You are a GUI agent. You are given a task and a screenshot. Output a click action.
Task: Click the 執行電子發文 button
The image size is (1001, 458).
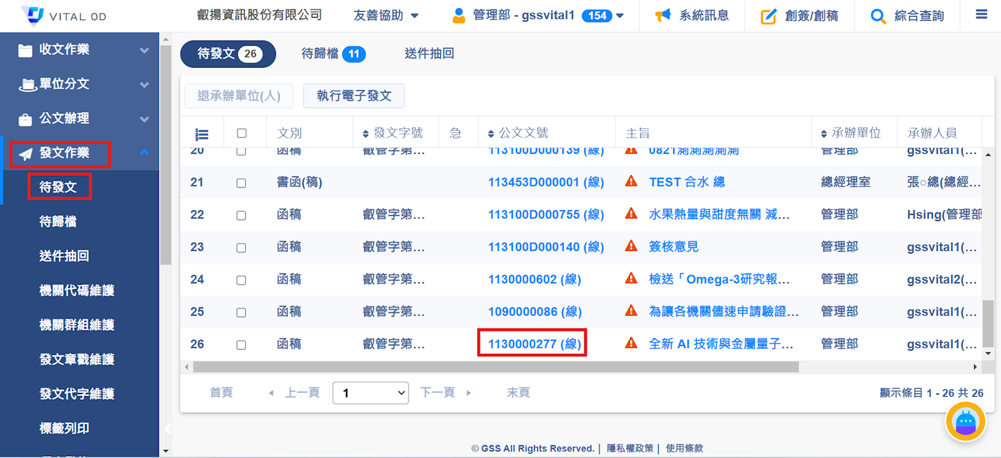click(x=353, y=96)
